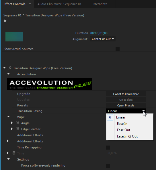Collapse the Wipe section
The height and width of the screenshot is (170, 156).
[x=8, y=117]
